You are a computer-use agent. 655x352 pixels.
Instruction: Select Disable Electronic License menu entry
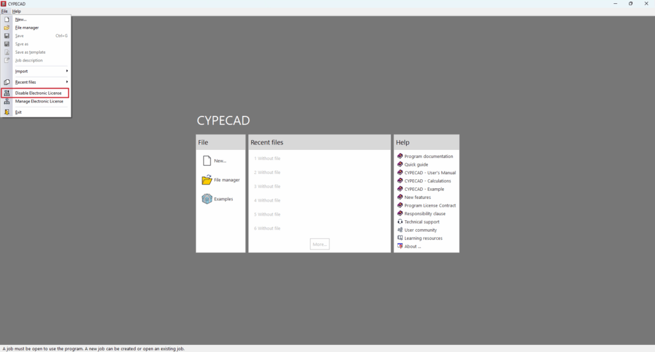click(x=38, y=93)
